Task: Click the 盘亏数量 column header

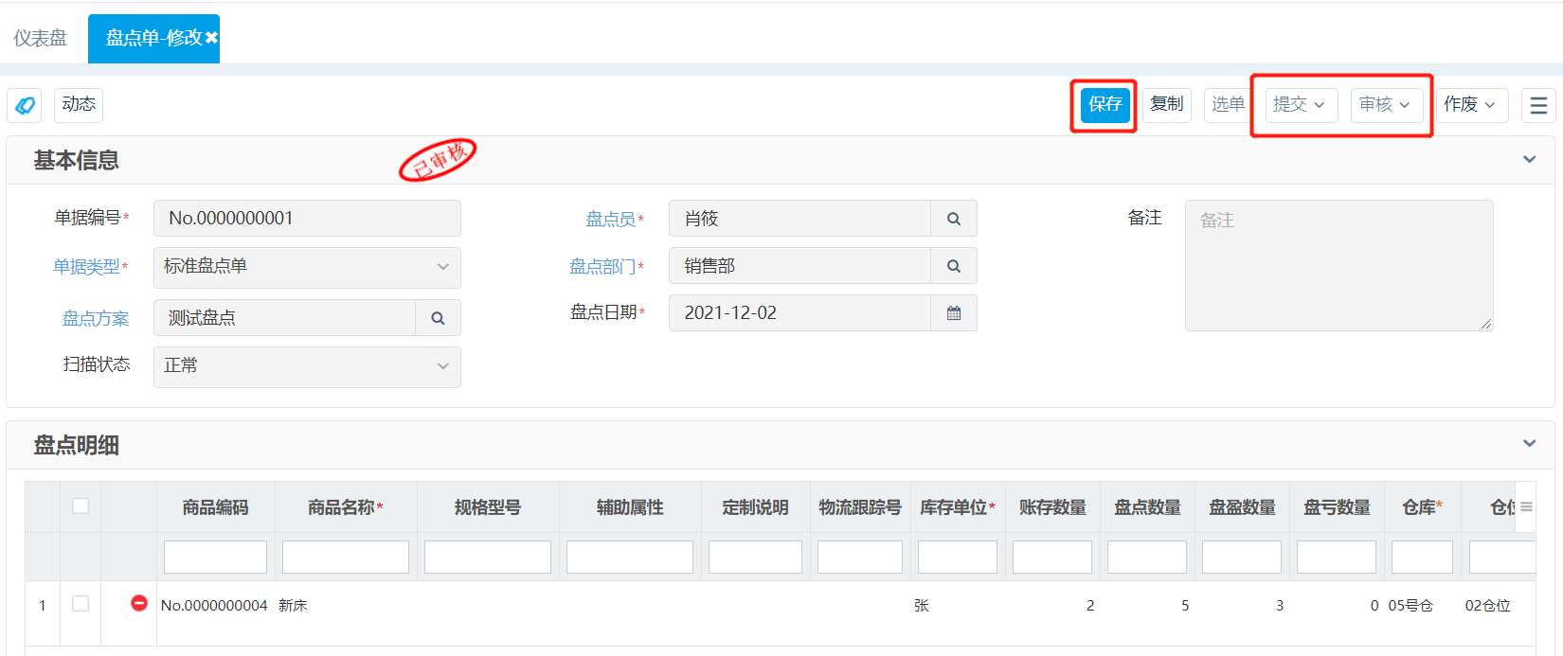Action: click(x=1337, y=507)
